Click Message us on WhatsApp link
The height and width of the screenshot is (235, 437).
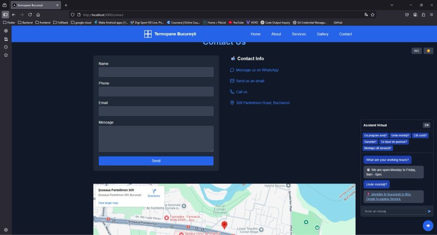257,70
